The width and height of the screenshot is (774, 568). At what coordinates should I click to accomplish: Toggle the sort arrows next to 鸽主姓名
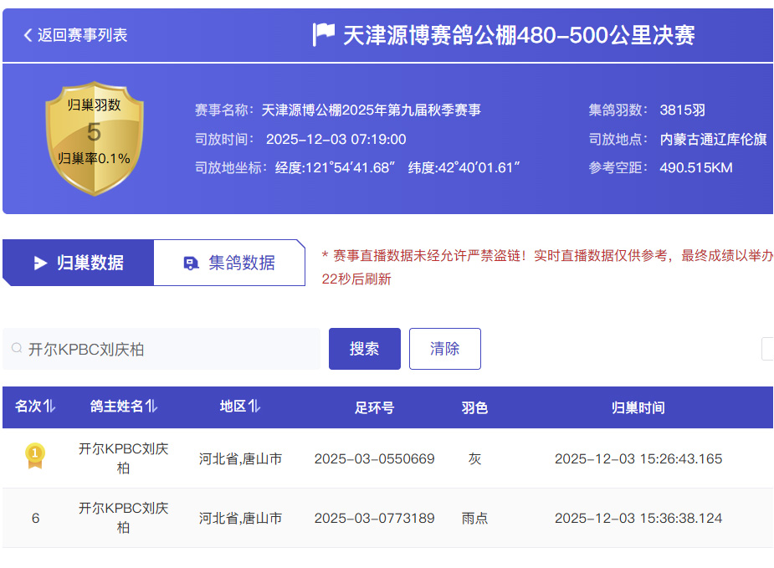click(x=151, y=407)
